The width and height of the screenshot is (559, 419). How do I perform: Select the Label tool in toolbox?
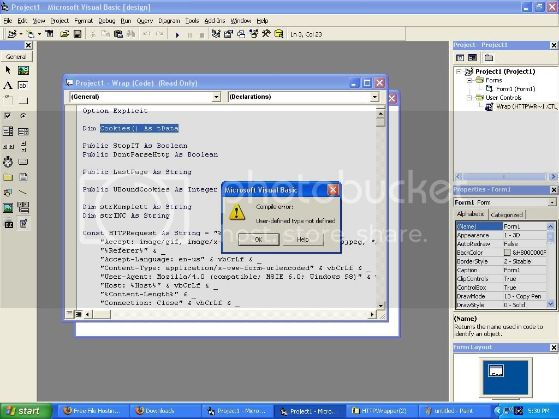(8, 86)
